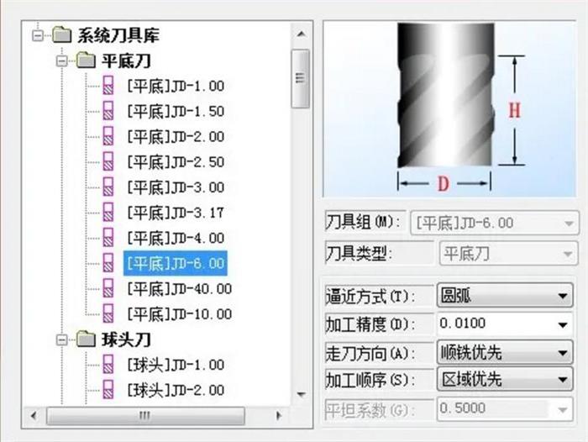This screenshot has width=588, height=442.
Task: Open the 逼近方式(T) dropdown showing 圆弧
Action: [505, 295]
